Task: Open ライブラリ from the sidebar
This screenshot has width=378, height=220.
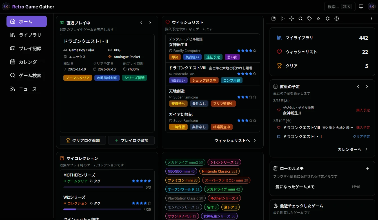Action: 26,35
